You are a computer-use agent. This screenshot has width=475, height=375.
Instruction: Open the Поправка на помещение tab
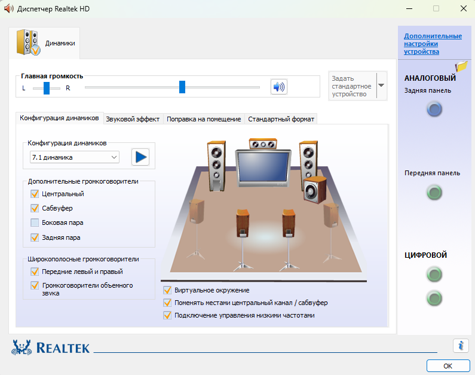[204, 119]
